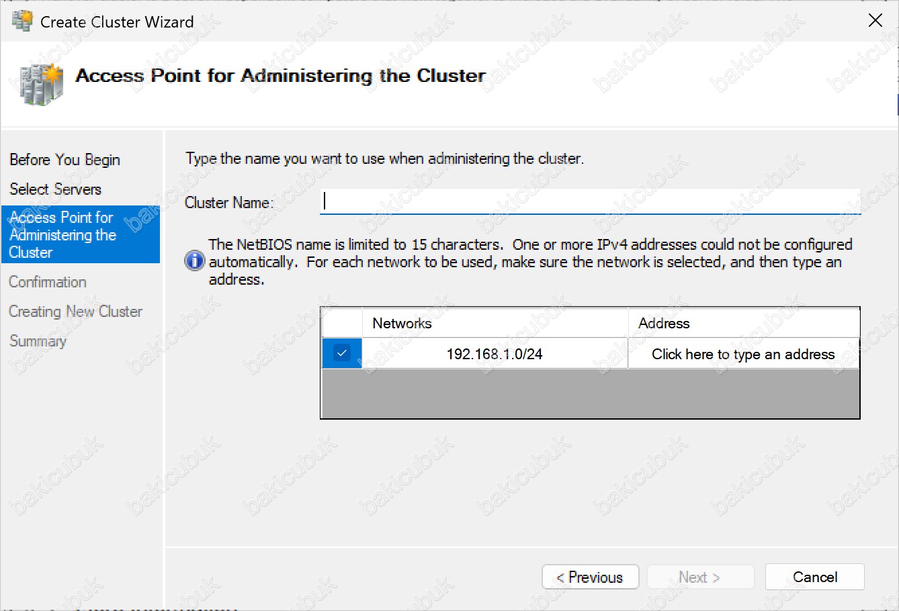
Task: Uncheck the 192.168.1.0/24 network checkbox
Action: click(x=342, y=353)
